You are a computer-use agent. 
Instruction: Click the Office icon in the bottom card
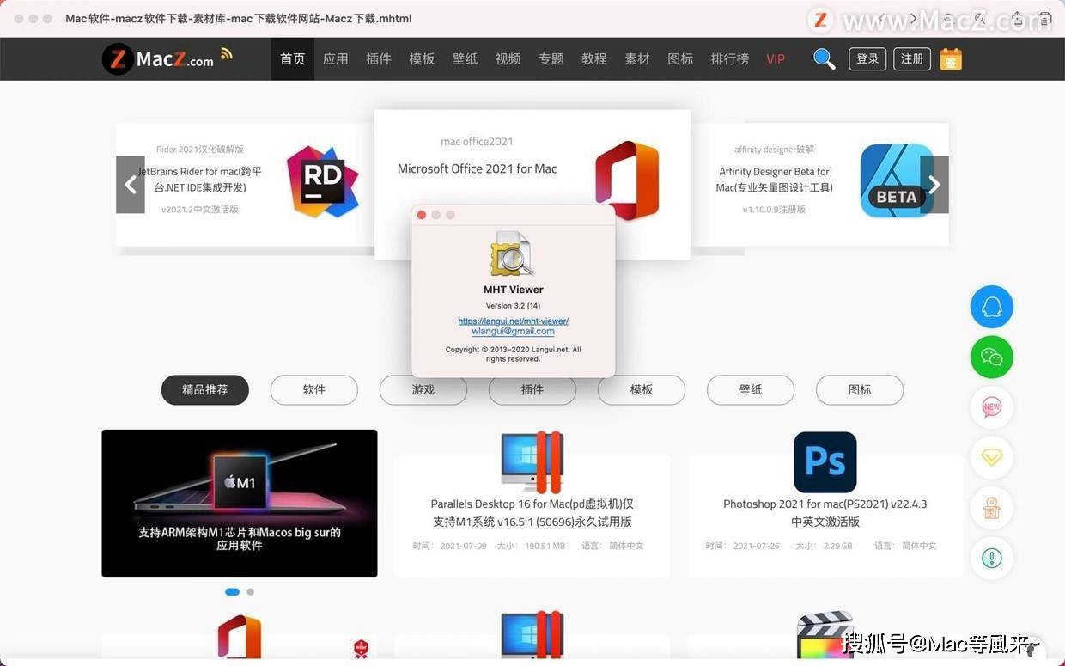point(239,638)
